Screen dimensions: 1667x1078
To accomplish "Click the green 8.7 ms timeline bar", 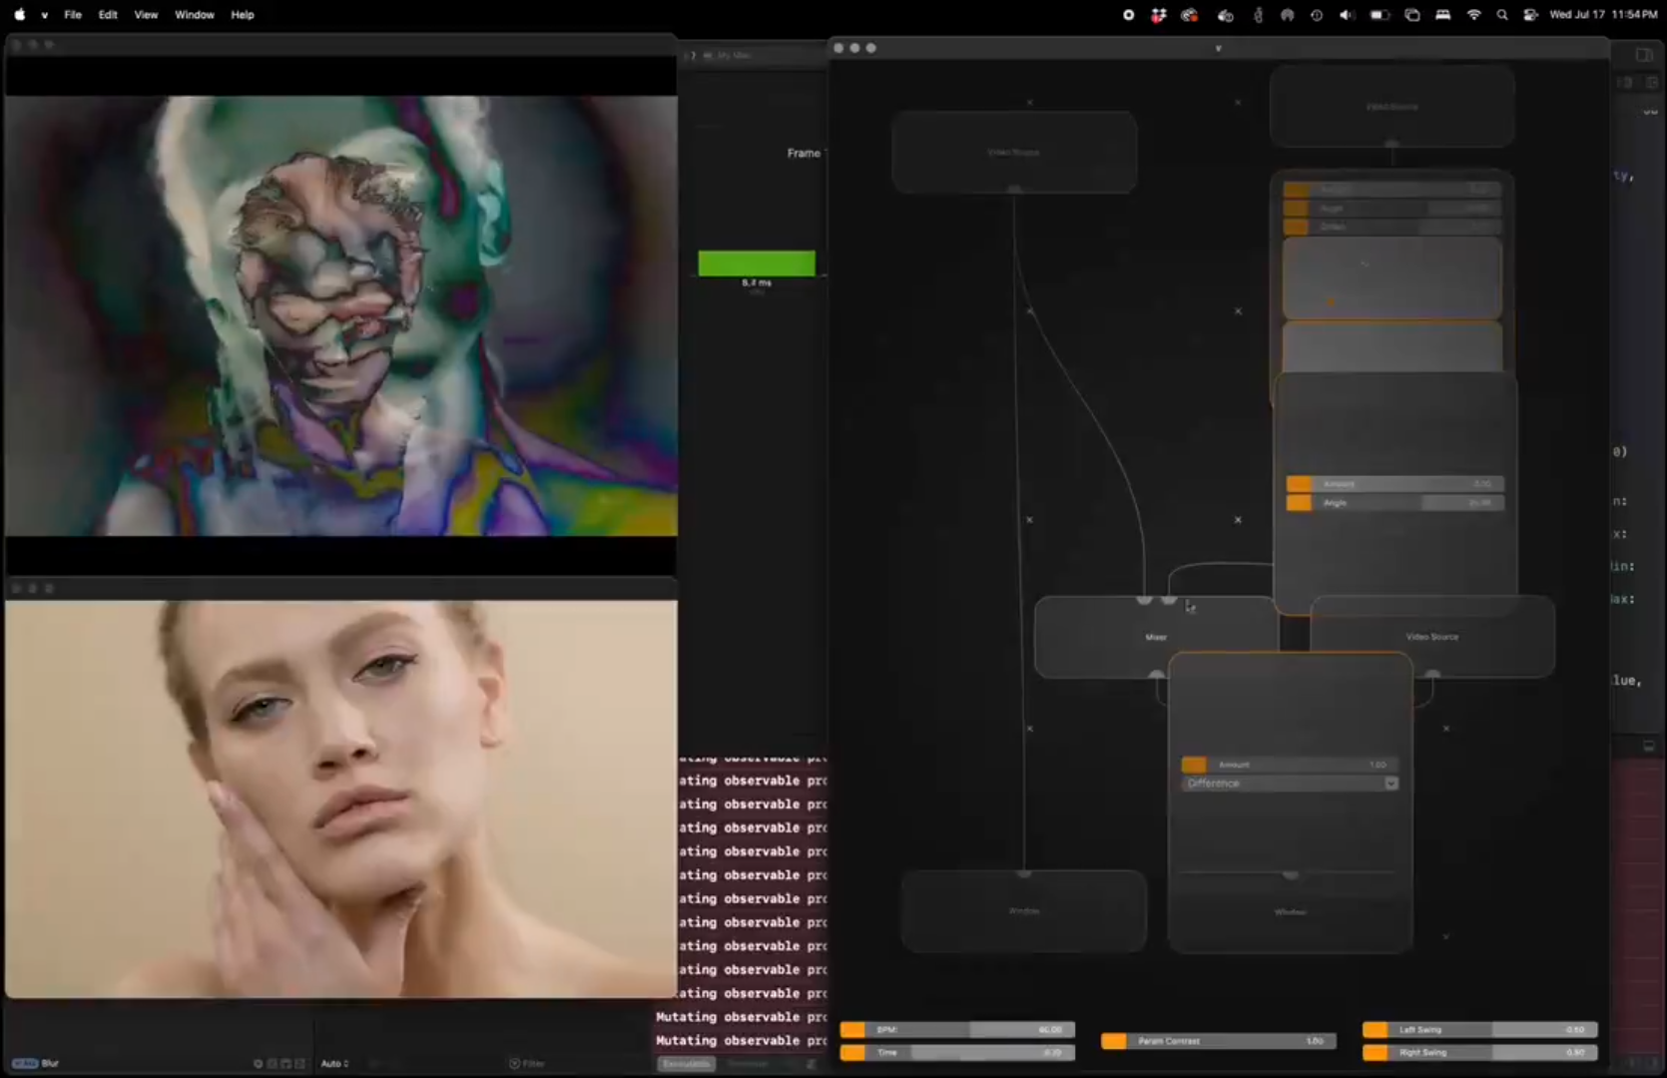I will [757, 263].
